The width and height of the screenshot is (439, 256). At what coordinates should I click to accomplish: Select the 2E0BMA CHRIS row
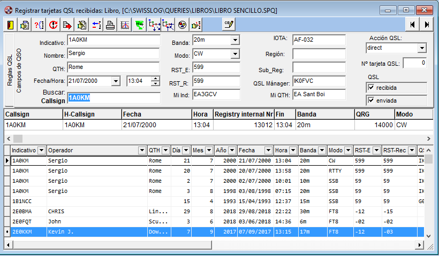(56, 212)
